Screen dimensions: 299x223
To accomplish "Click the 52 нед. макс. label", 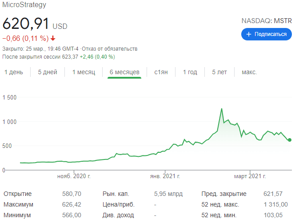I will coord(220,204).
